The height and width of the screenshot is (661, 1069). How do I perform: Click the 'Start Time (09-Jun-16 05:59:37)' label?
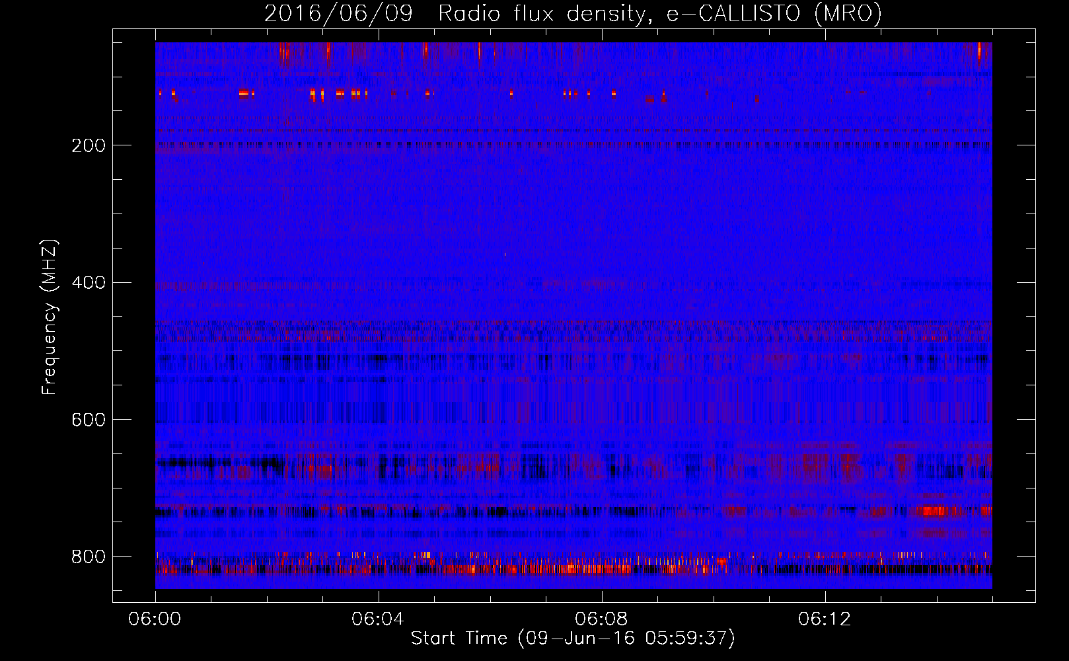[x=573, y=639]
